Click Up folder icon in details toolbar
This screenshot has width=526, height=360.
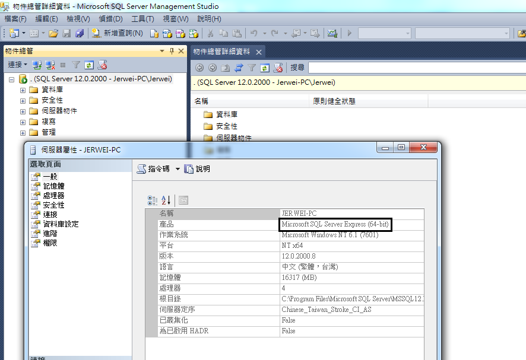(x=226, y=68)
